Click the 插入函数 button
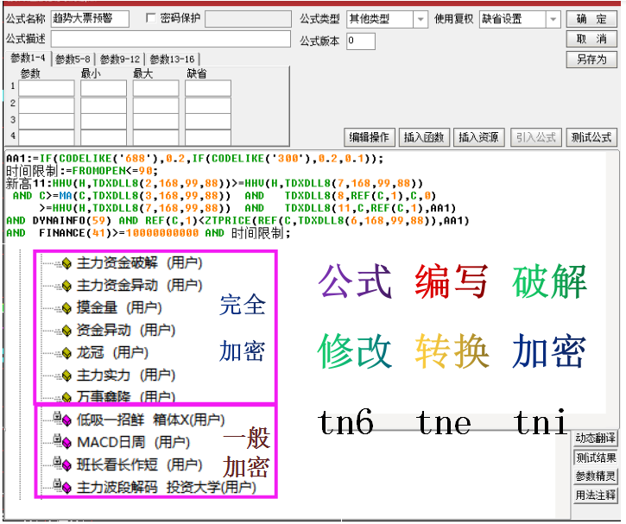The image size is (626, 524). pyautogui.click(x=424, y=137)
